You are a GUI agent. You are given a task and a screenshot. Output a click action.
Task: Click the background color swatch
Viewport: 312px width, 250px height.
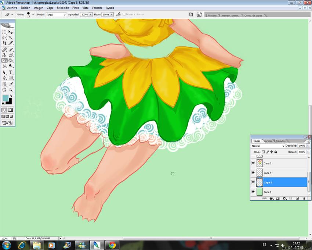coord(10,102)
